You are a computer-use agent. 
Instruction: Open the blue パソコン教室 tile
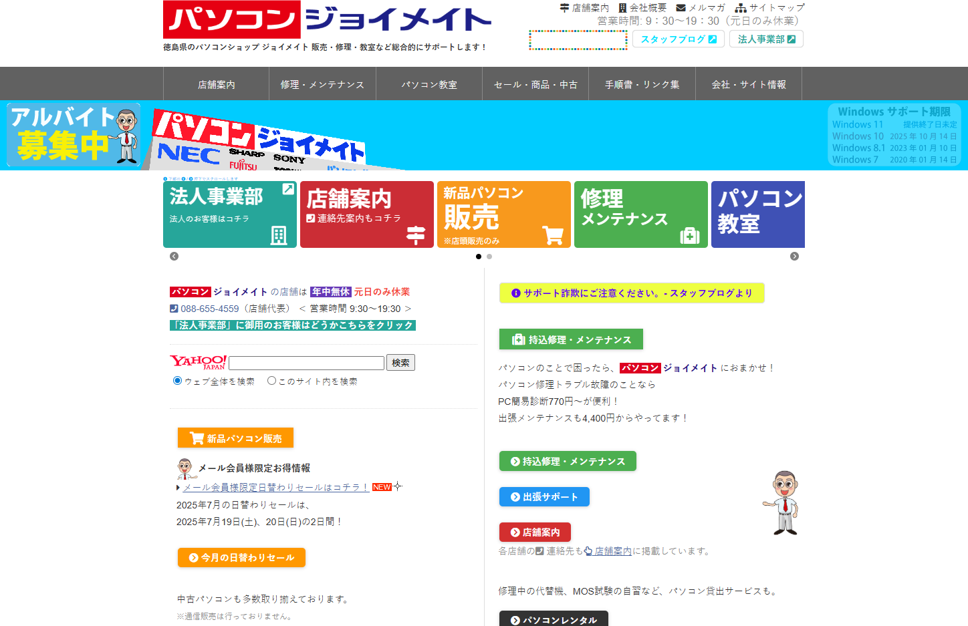tap(758, 214)
